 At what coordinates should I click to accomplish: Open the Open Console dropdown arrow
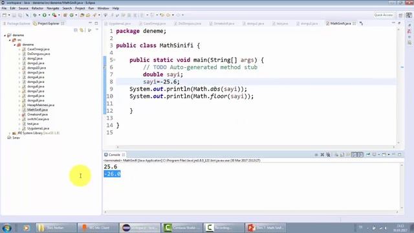(389, 155)
